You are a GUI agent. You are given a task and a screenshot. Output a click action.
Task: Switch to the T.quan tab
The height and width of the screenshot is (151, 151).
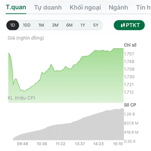16,7
